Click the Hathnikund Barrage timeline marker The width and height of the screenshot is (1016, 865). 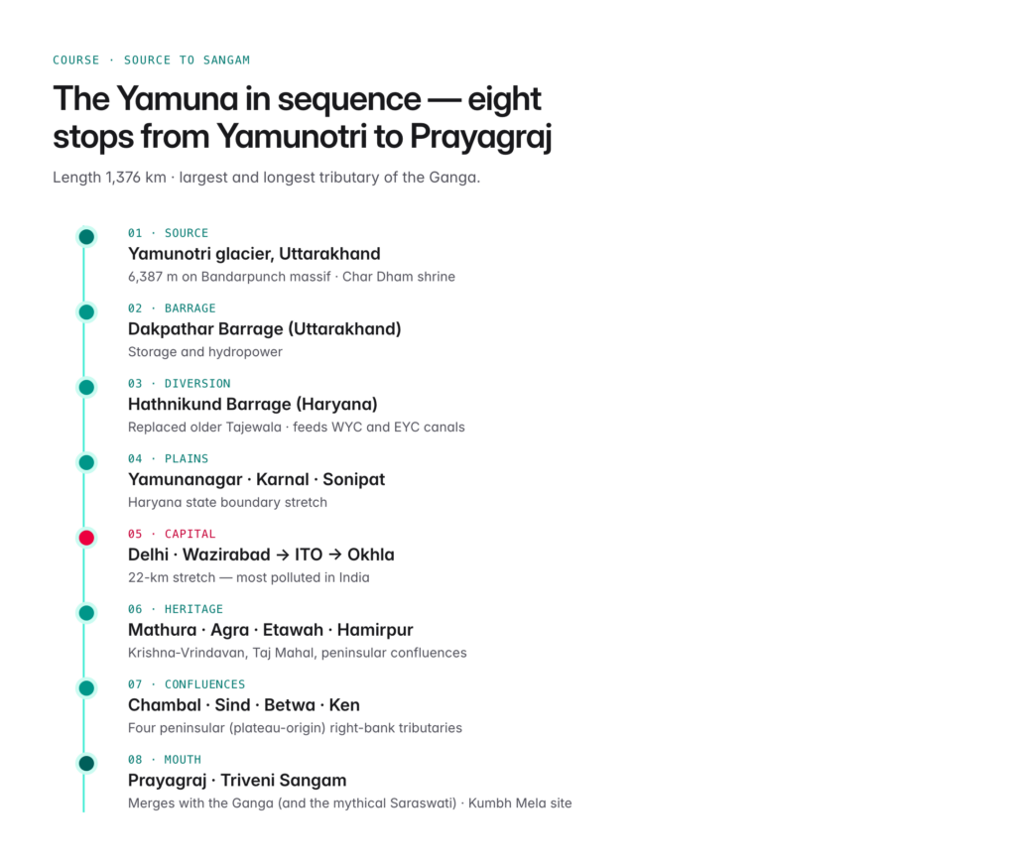point(86,388)
